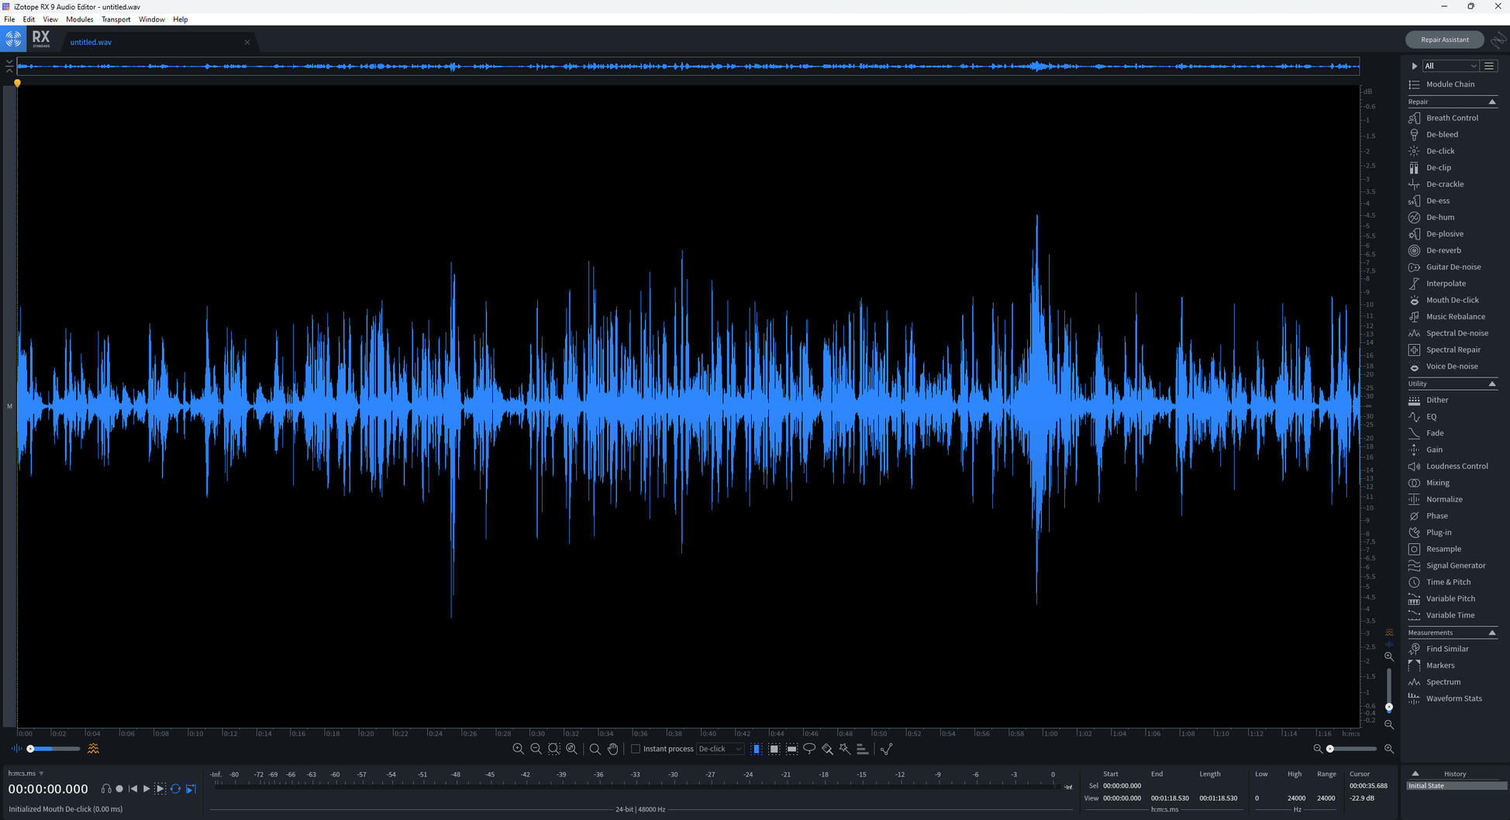The height and width of the screenshot is (820, 1510).
Task: Select the magic wand tool
Action: coord(845,749)
